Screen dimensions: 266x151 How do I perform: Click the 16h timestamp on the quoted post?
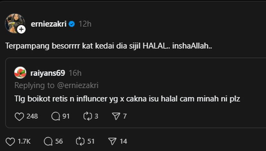[75, 73]
